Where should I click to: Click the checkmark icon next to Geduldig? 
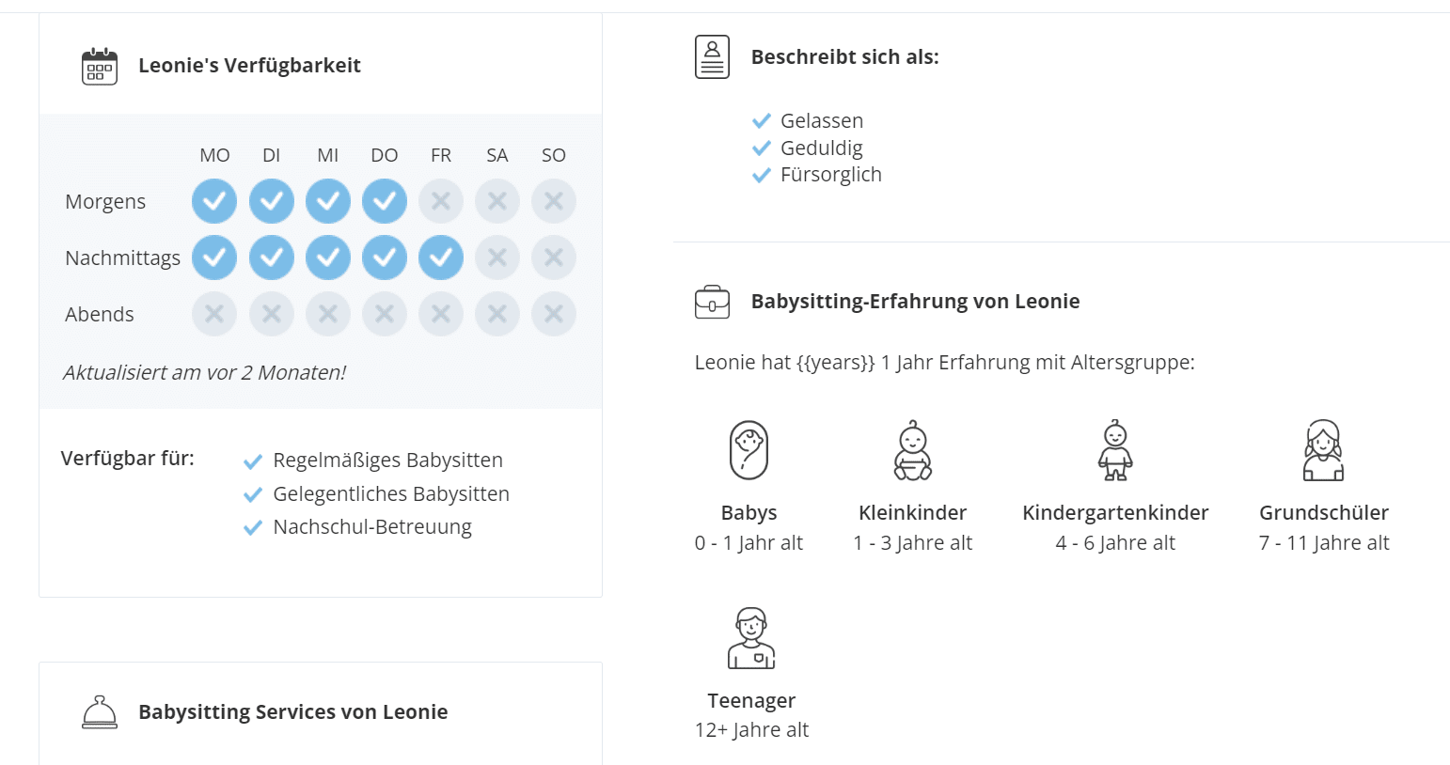[x=762, y=148]
